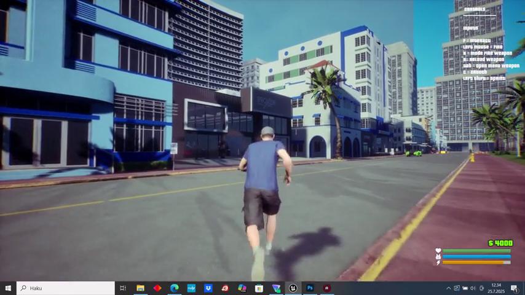
Task: Click the 'Left shift = Sprint' hint
Action: 484,78
